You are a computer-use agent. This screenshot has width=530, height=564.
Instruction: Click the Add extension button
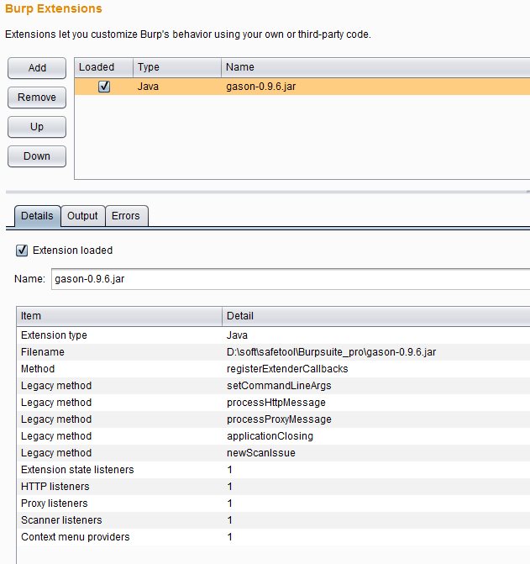pos(37,68)
